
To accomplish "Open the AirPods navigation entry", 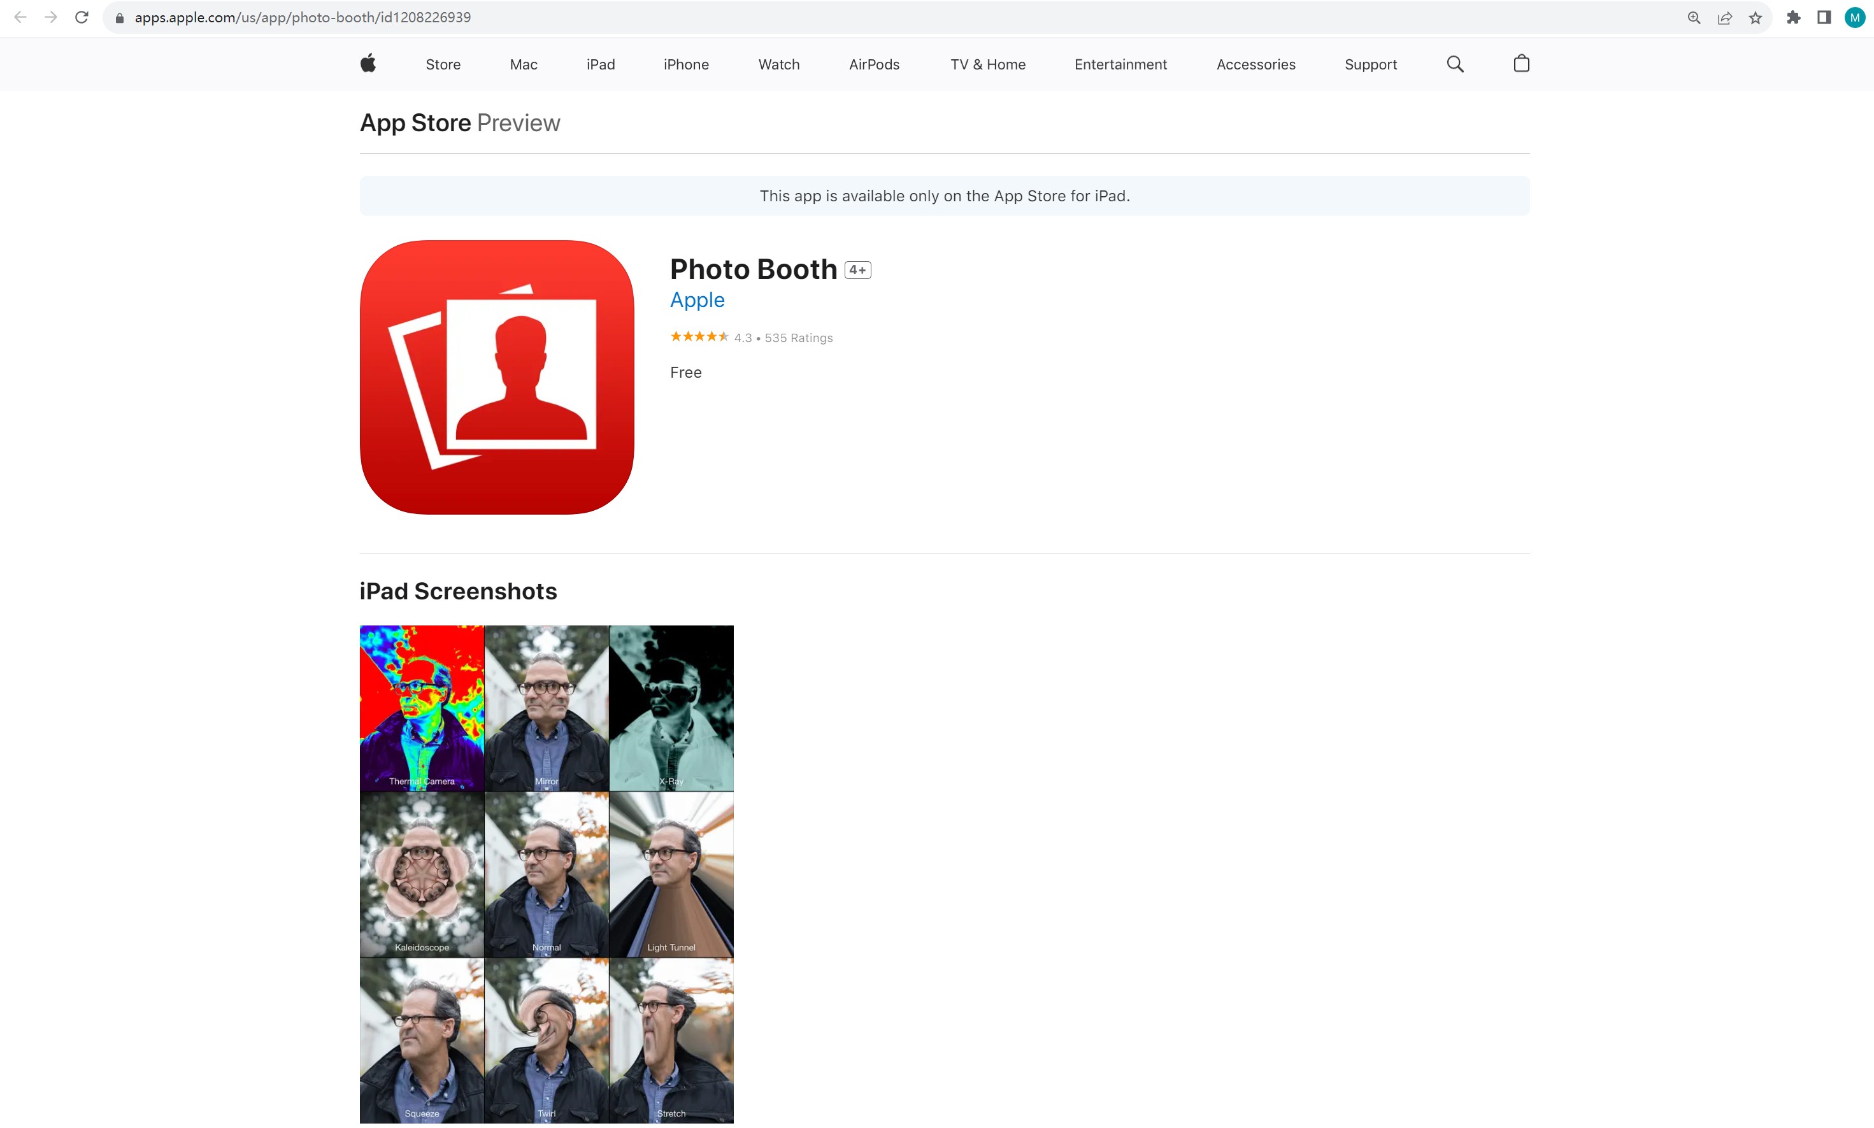I will pyautogui.click(x=873, y=64).
